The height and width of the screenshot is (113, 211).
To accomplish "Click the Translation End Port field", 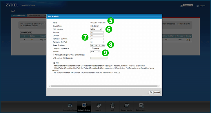I will (97, 42).
